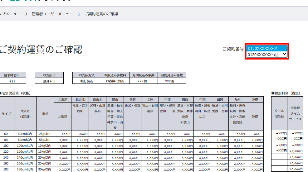Open the ご契約番号 dropdown arrow
The image size is (308, 172).
click(x=284, y=55)
